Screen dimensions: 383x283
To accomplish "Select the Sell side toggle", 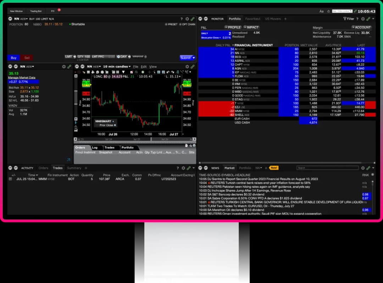I will click(27, 58).
